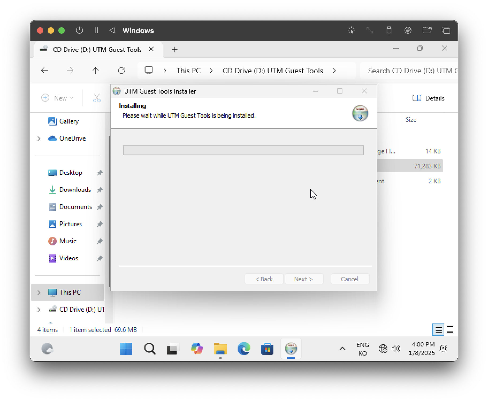The width and height of the screenshot is (488, 401).
Task: Open Documents in the sidebar
Action: pyautogui.click(x=71, y=207)
